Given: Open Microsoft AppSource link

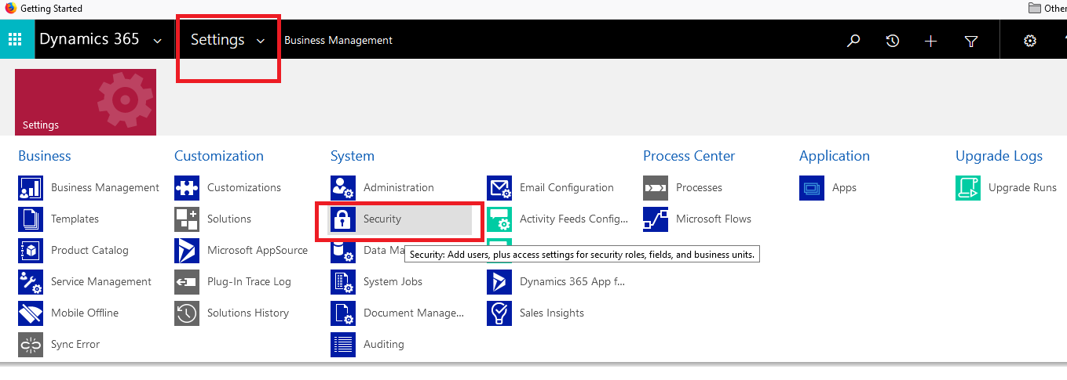Looking at the screenshot, I should 258,251.
